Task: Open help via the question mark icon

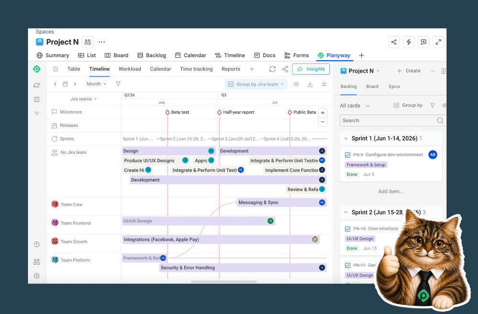Action: click(x=36, y=244)
